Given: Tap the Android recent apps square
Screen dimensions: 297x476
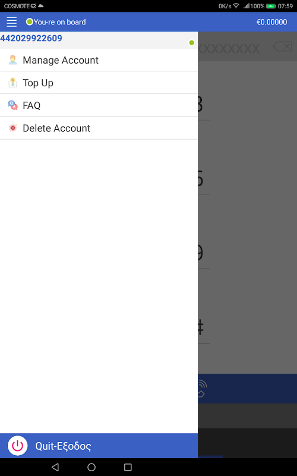Looking at the screenshot, I should (x=128, y=467).
